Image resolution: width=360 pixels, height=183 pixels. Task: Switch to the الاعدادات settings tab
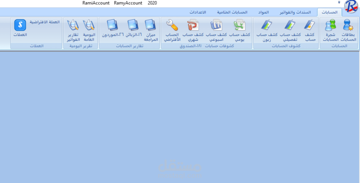[198, 12]
